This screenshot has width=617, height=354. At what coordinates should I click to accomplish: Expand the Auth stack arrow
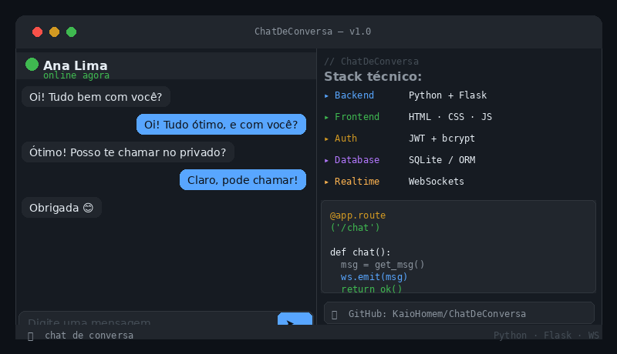tap(326, 139)
